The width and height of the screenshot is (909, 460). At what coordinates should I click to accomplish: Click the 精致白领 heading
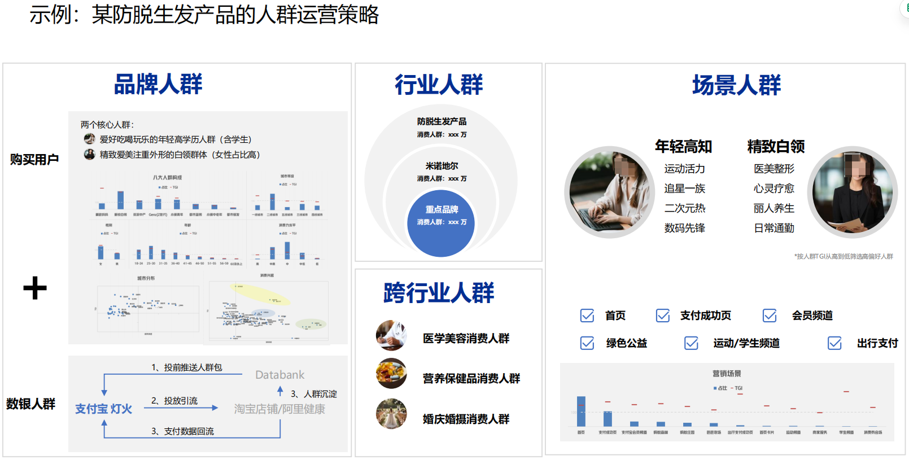(776, 147)
